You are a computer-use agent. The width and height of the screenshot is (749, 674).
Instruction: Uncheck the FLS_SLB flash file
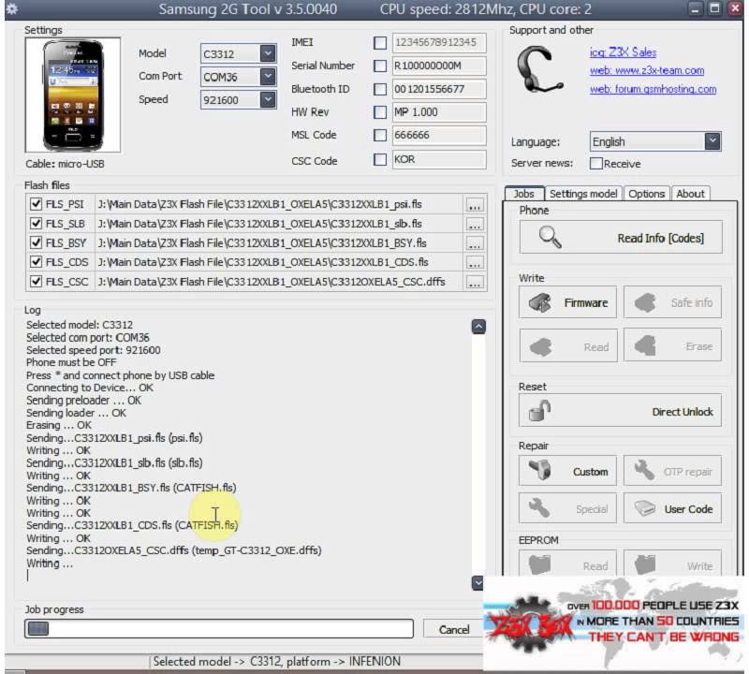pyautogui.click(x=36, y=223)
